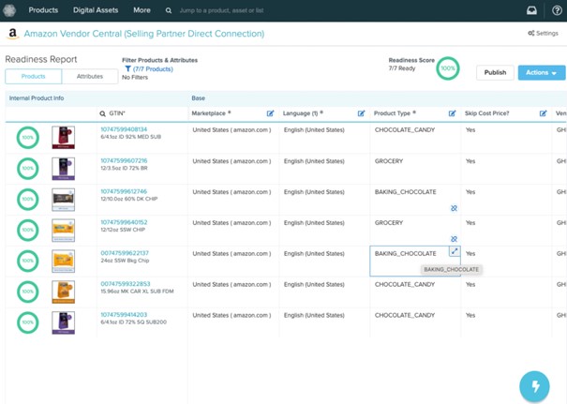The width and height of the screenshot is (567, 404).
Task: Open the More menu
Action: 142,10
